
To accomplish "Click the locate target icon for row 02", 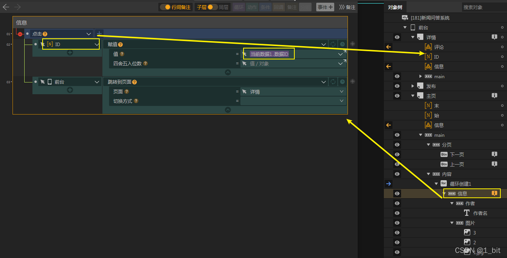I will [353, 44].
